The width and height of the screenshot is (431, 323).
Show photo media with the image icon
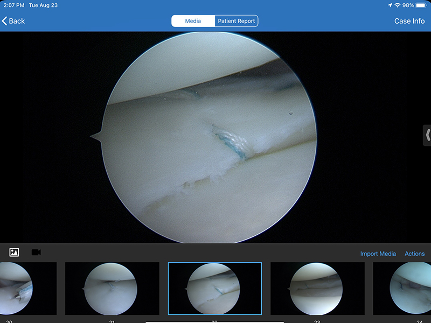(14, 252)
